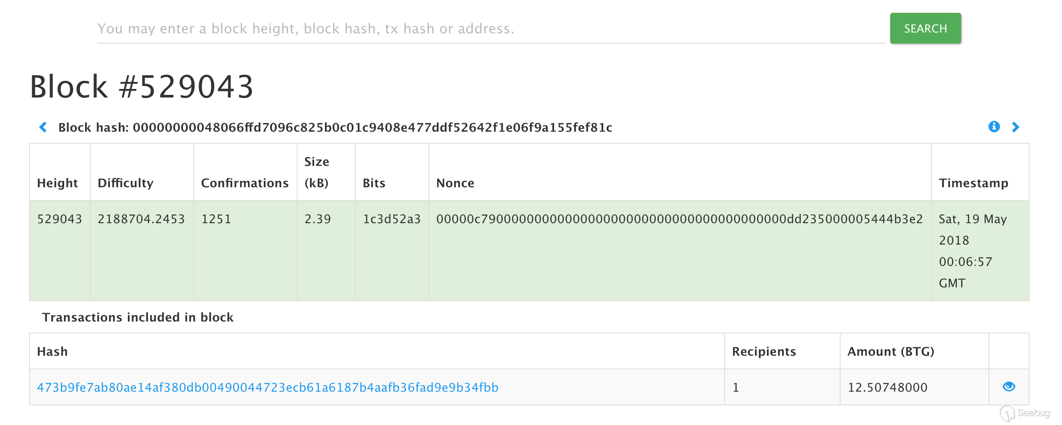Click the Difficulty column header
1062x425 pixels.
click(x=126, y=183)
